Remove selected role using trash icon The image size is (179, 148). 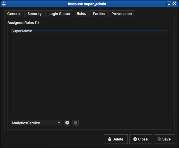click(x=76, y=123)
